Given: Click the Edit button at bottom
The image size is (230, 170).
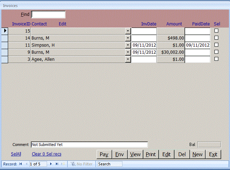Looking at the screenshot, I should 167,154.
